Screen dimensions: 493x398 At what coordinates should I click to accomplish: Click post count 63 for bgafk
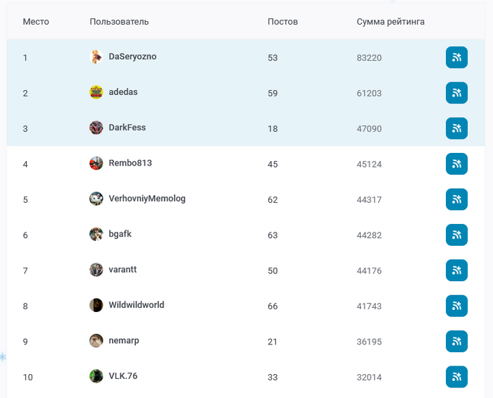tap(273, 235)
